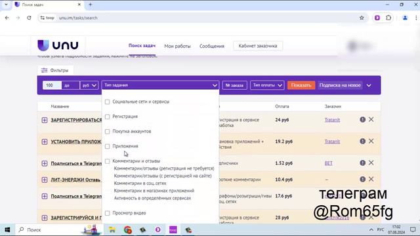Click the РУС language indicator
The width and height of the screenshot is (420, 236).
click(381, 230)
